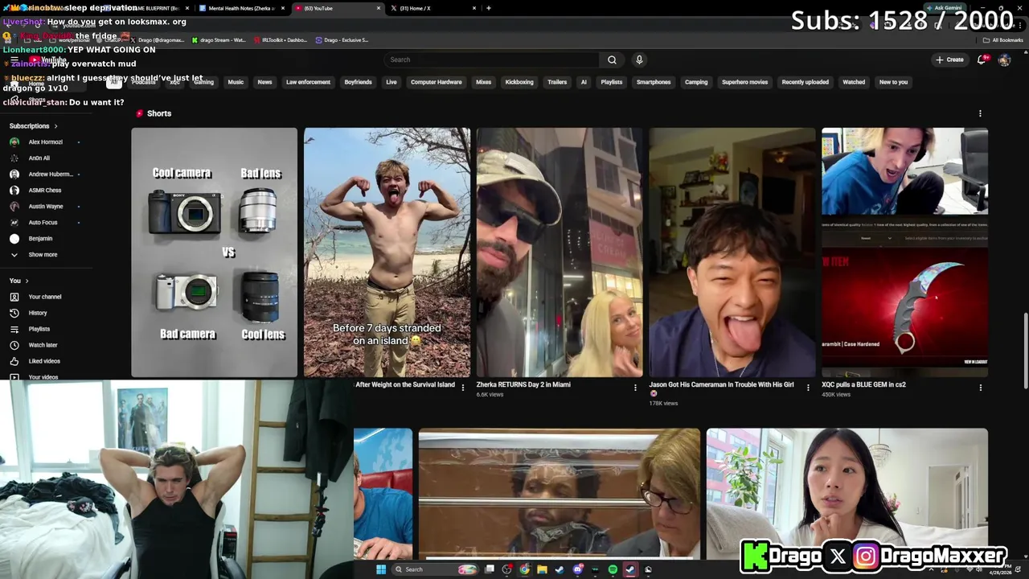
Task: Open the Benjamin subscription
Action: pyautogui.click(x=40, y=239)
